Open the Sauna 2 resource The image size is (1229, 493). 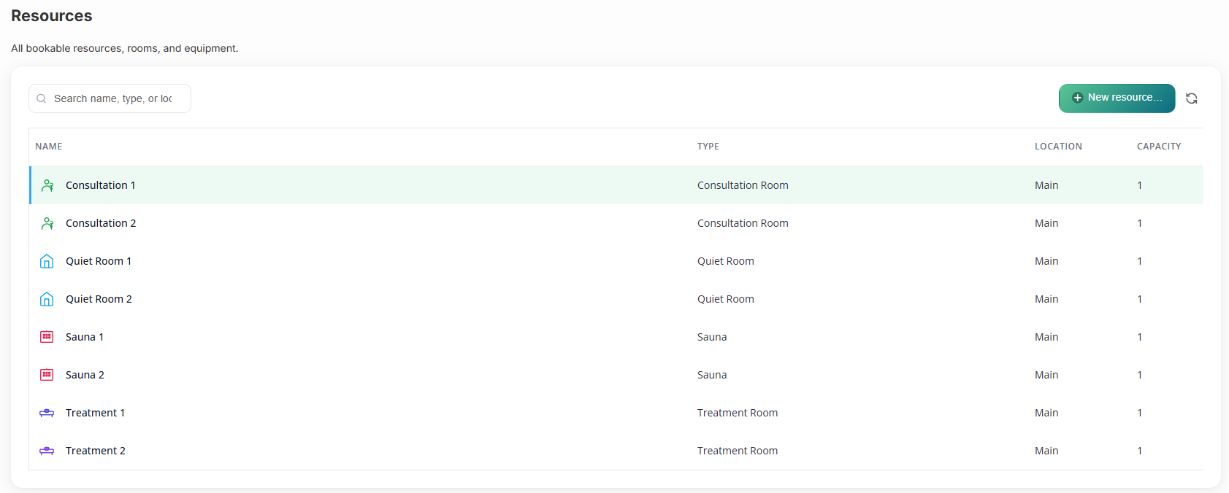point(85,375)
